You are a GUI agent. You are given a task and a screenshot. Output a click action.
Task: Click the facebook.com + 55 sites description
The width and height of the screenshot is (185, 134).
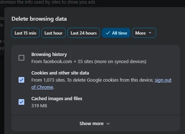click(89, 62)
